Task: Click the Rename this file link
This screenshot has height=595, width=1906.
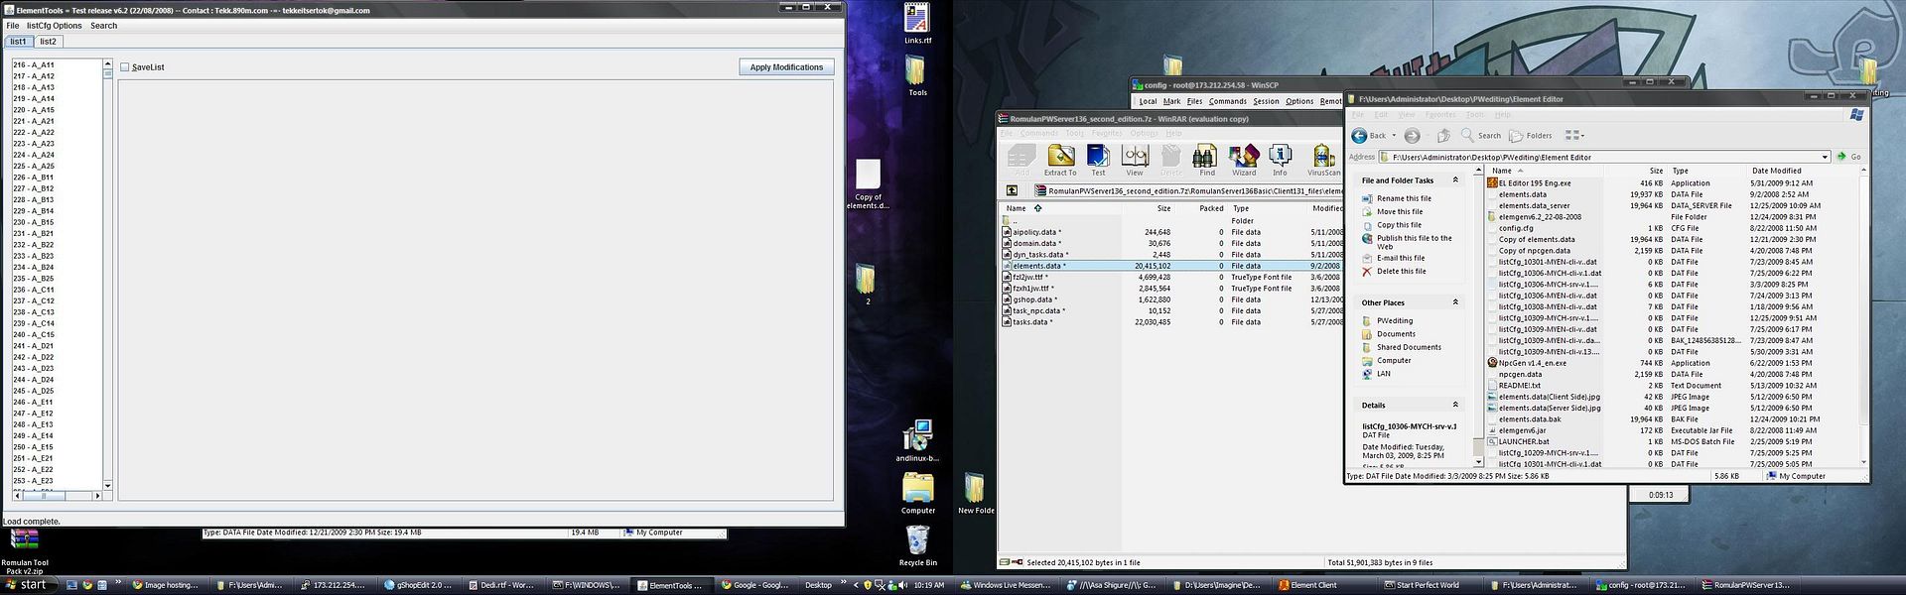Action: coord(1404,198)
